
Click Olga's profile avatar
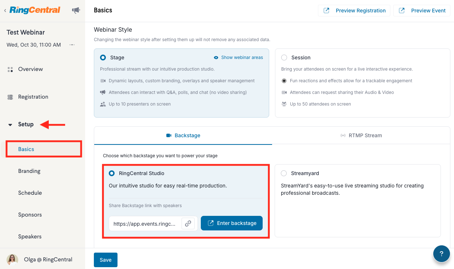pos(12,260)
